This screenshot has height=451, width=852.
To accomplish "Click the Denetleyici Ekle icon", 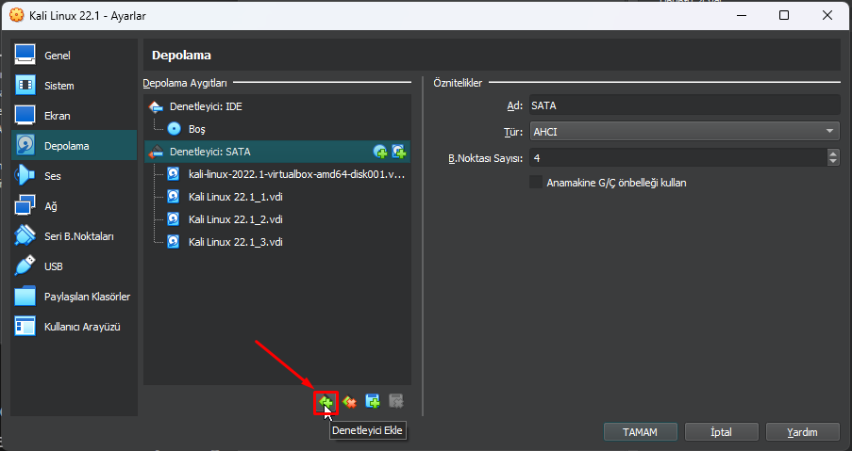I will [326, 402].
